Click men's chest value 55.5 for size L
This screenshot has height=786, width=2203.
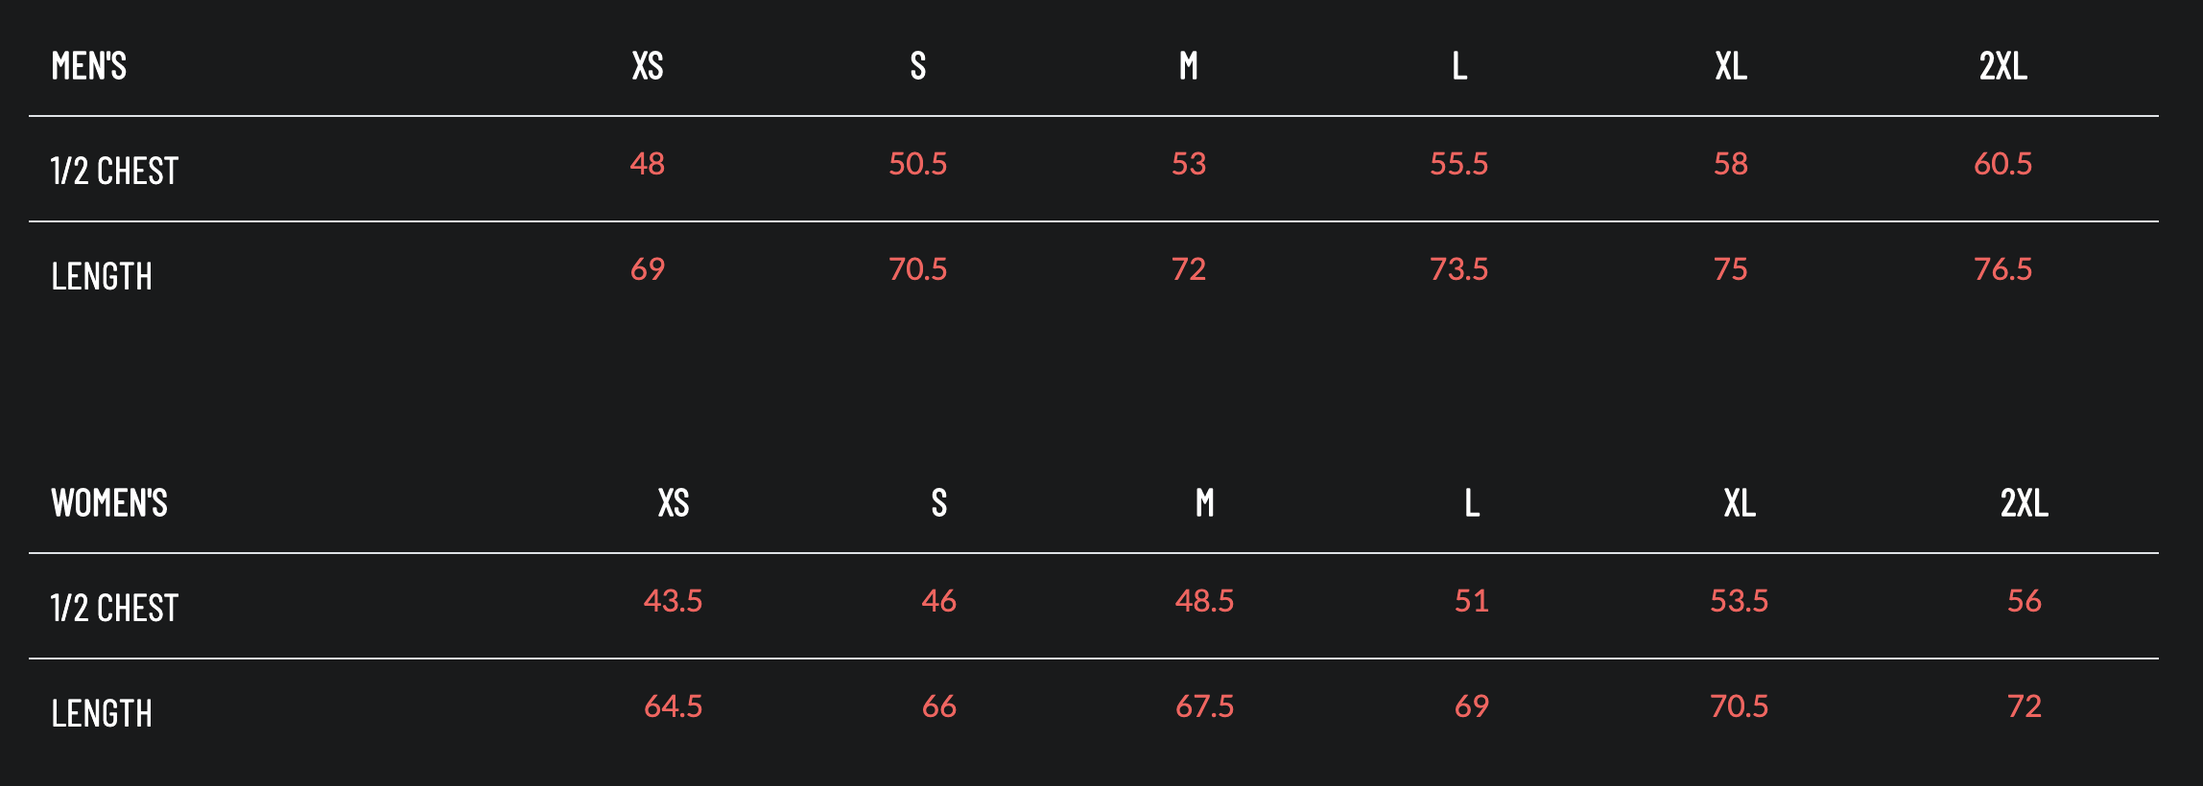click(x=1458, y=164)
